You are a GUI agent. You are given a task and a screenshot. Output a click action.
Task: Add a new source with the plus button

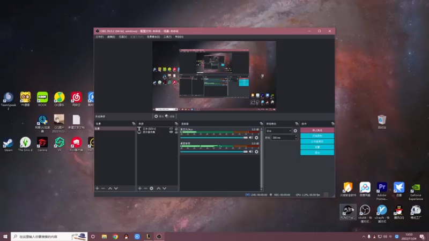140,189
